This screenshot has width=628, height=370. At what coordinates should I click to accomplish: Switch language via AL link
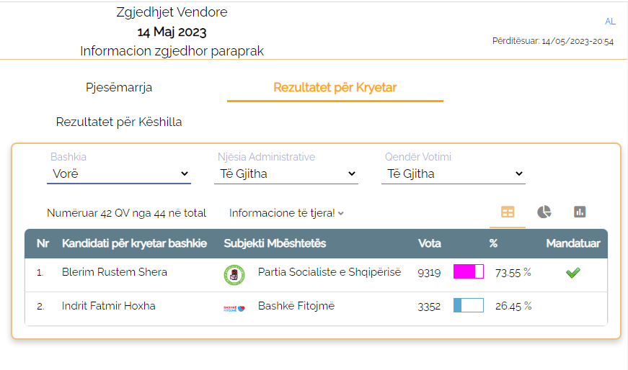coord(610,22)
